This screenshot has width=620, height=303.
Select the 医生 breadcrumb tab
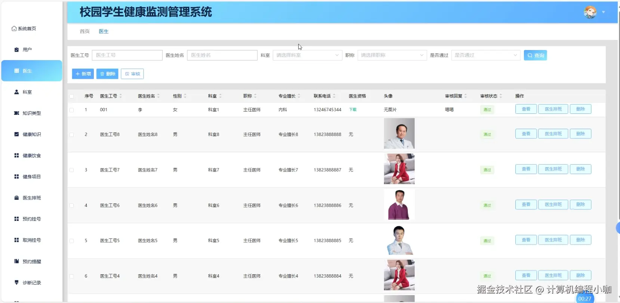click(104, 31)
